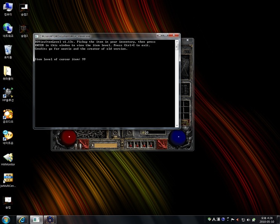Click the left disabled slot button

[x=116, y=132]
